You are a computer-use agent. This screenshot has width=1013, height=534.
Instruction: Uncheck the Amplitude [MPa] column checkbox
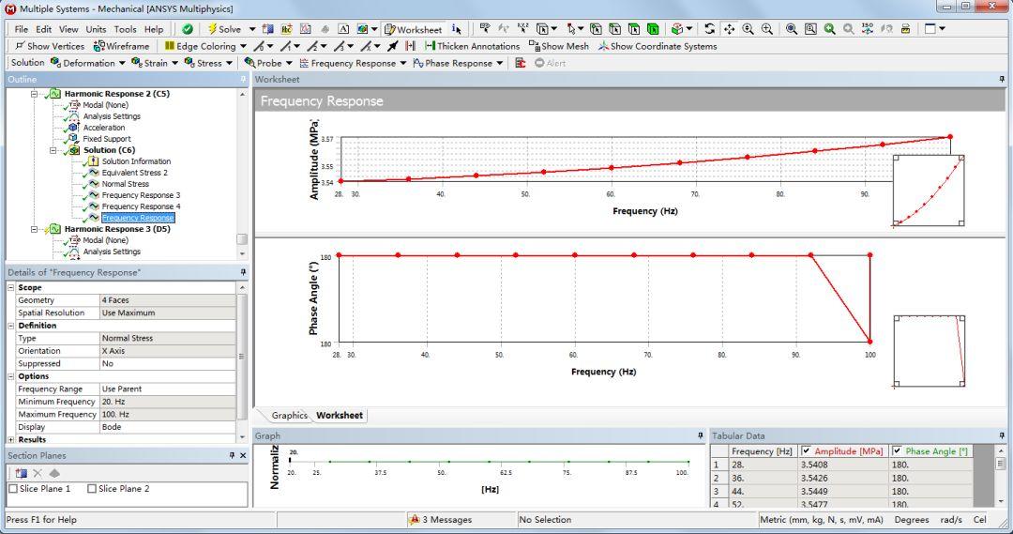806,451
